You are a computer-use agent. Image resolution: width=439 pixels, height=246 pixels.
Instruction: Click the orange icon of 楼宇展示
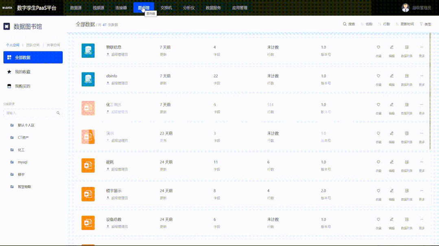(88, 194)
